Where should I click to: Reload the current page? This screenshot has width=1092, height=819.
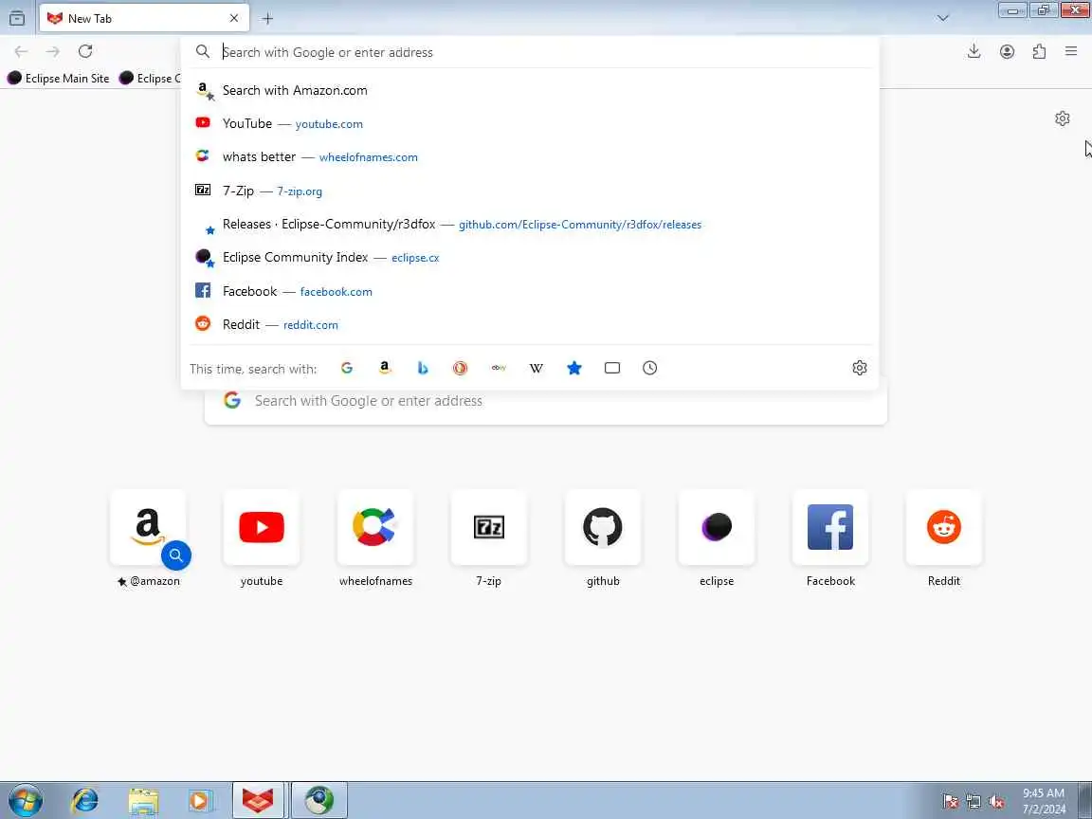click(x=85, y=51)
